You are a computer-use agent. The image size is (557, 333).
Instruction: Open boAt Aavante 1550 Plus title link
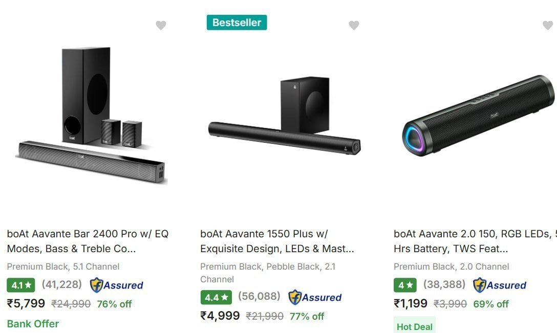[277, 241]
